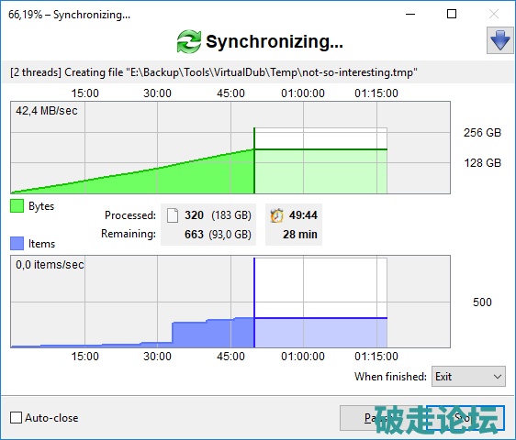Click the 0,0 items/sec rate label

coord(50,265)
